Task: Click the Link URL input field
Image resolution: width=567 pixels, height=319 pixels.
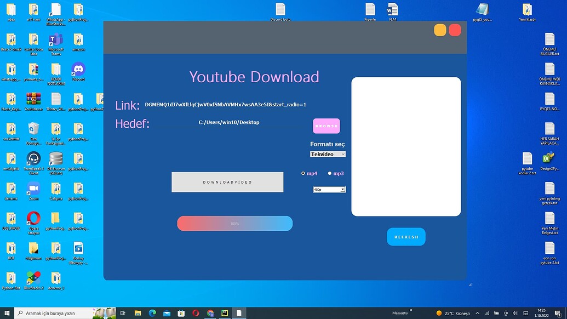Action: [225, 105]
